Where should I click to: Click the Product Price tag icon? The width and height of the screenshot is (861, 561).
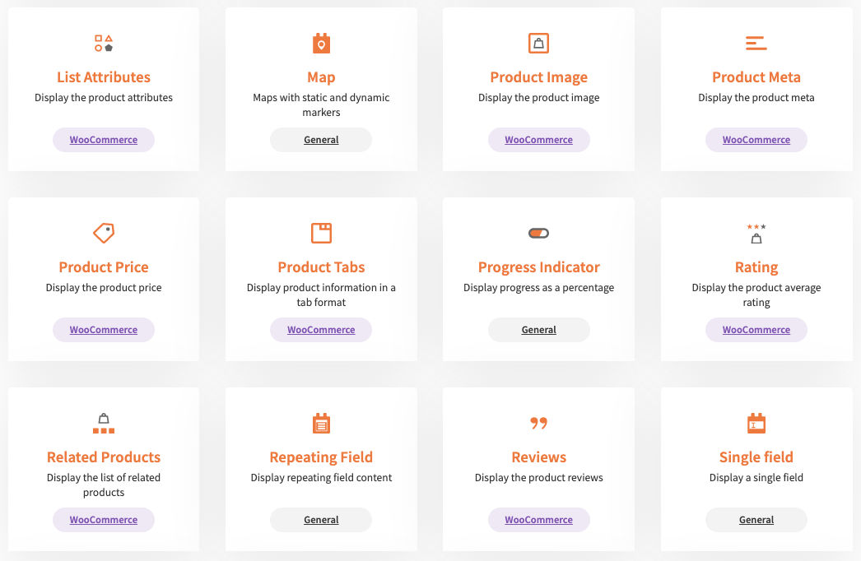(x=103, y=233)
